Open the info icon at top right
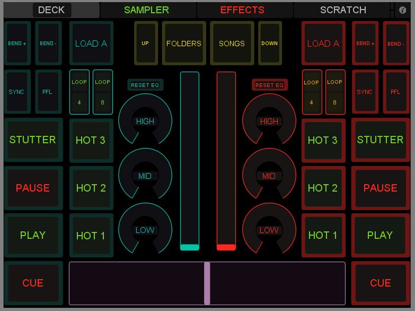 click(402, 10)
